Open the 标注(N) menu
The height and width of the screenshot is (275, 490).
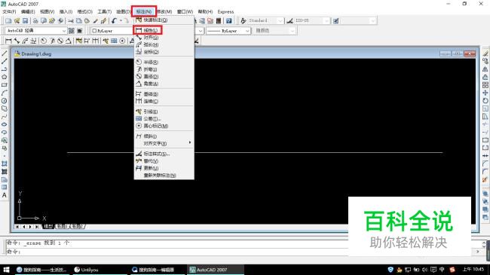144,11
